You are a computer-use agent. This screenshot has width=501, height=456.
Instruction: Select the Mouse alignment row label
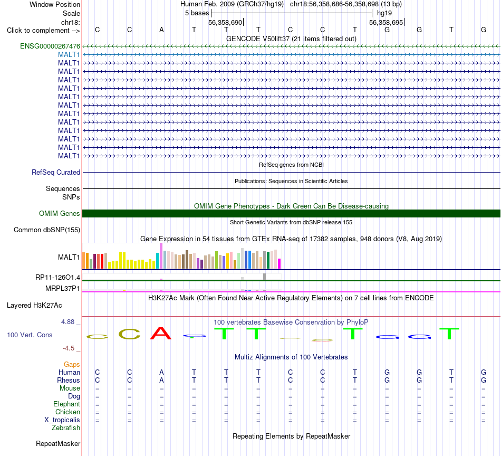click(70, 388)
